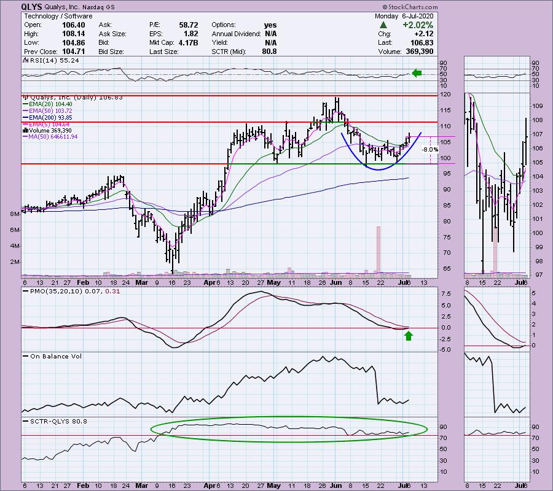Click the 'On Balance Vol' indicator label

click(56, 357)
